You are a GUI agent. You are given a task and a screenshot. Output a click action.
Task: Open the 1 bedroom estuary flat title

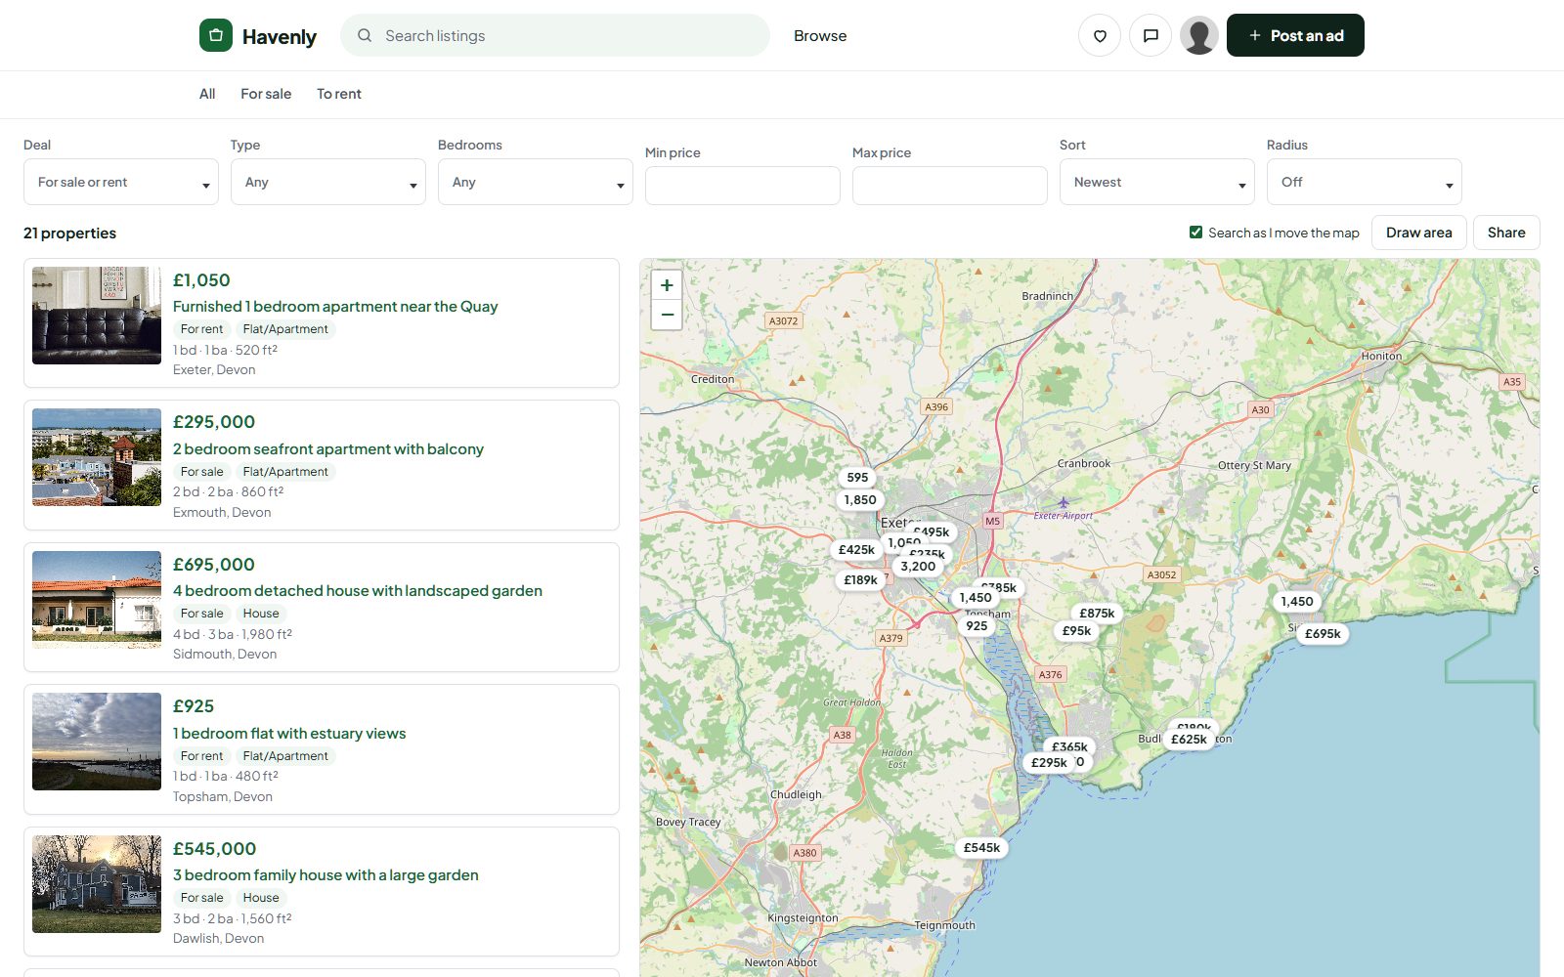289,734
